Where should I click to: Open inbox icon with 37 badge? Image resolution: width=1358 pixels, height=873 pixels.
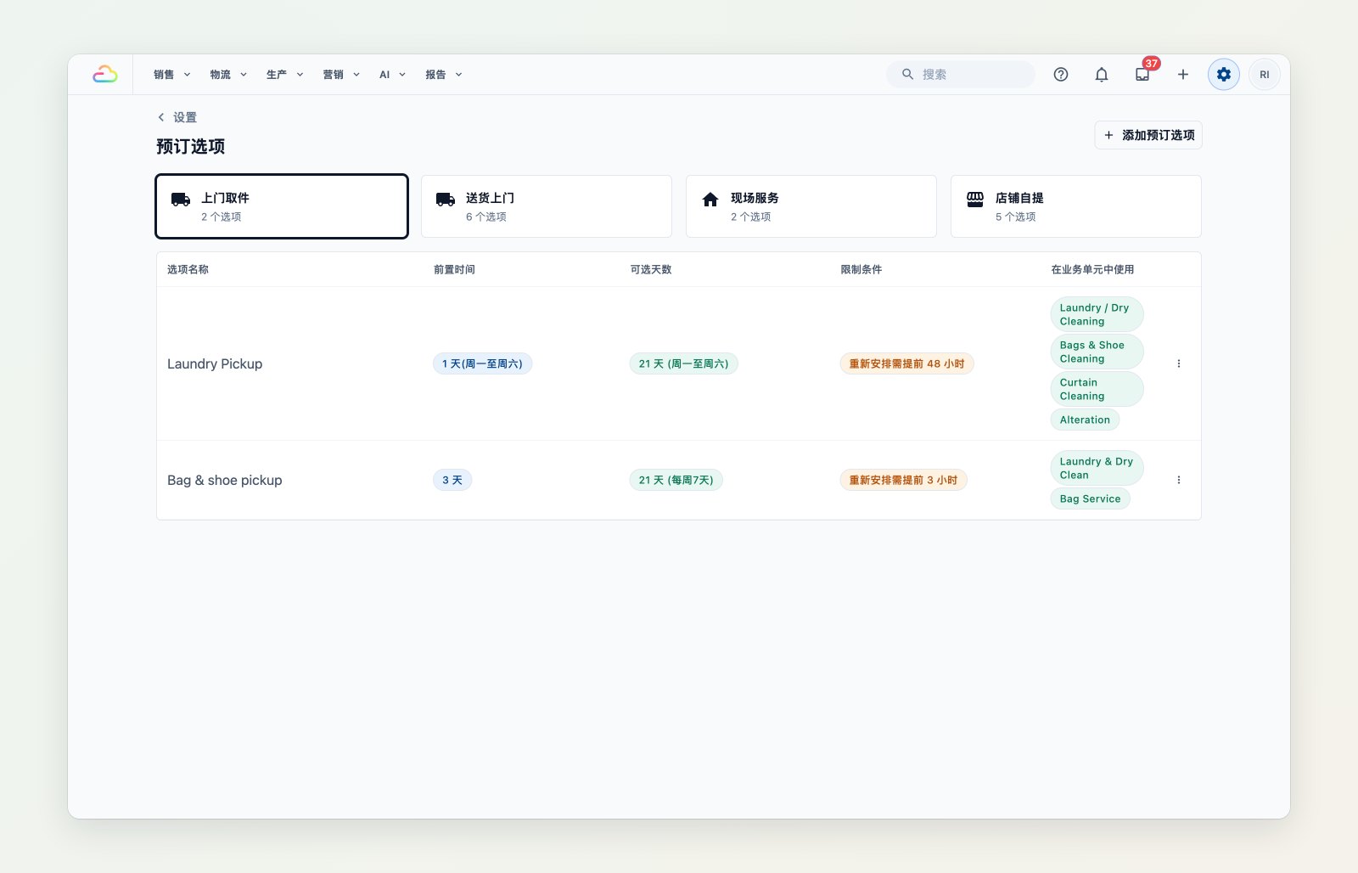[x=1142, y=75]
